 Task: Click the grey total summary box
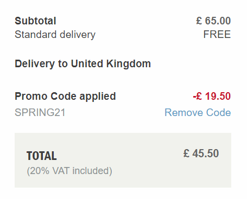tap(123, 160)
